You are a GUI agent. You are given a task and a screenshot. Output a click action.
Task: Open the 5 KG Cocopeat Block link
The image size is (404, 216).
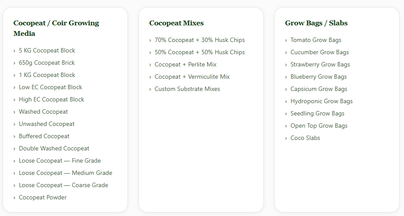(47, 50)
